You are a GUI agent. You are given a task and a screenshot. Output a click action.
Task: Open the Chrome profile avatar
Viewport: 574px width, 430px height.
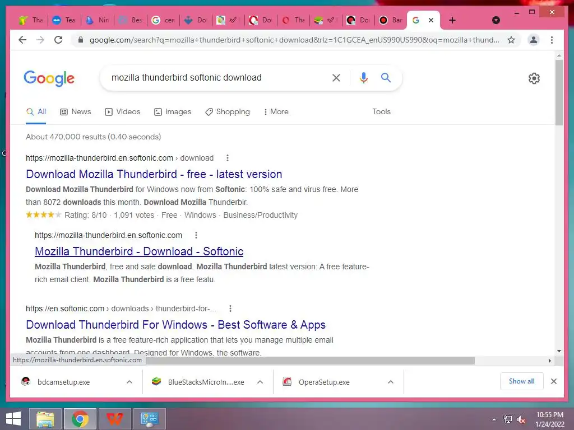coord(534,40)
